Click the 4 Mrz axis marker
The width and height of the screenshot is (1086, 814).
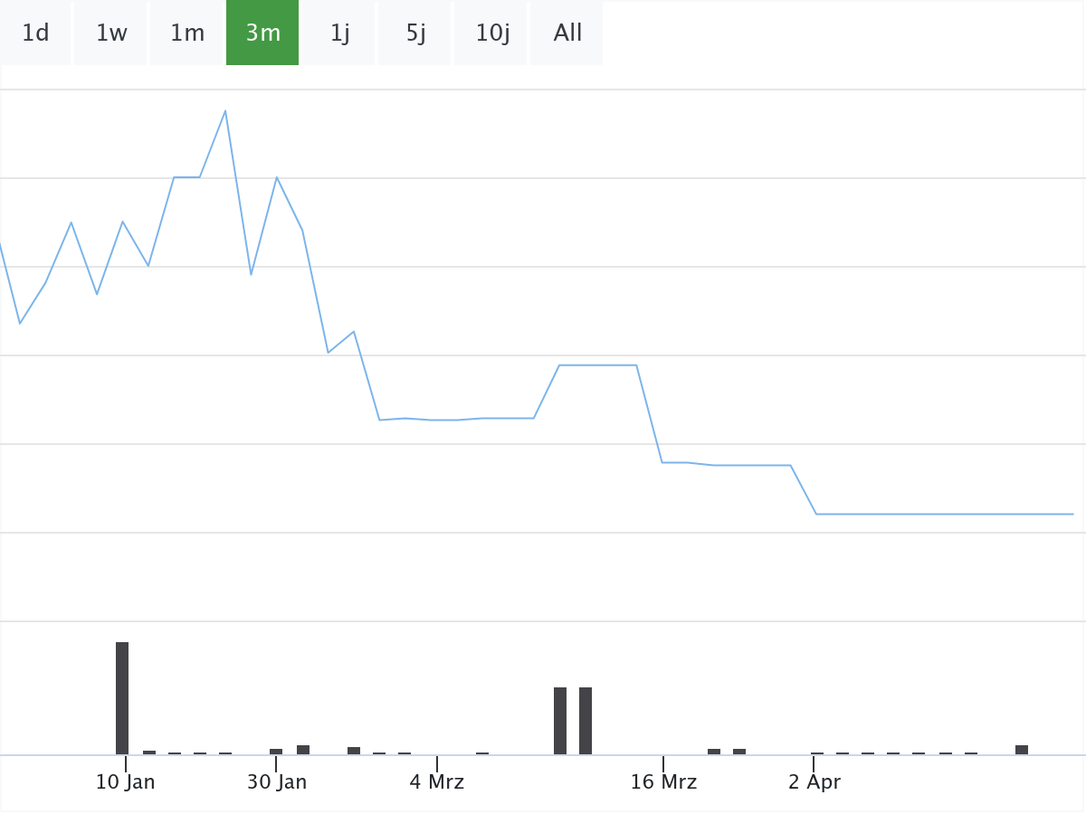point(437,782)
